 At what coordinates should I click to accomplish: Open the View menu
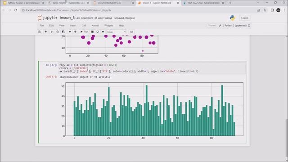pyautogui.click(x=62, y=26)
